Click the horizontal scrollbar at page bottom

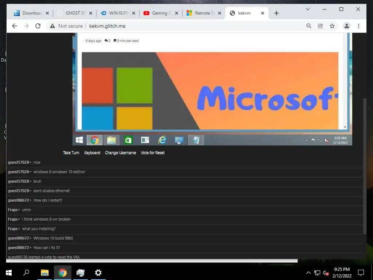[152, 261]
